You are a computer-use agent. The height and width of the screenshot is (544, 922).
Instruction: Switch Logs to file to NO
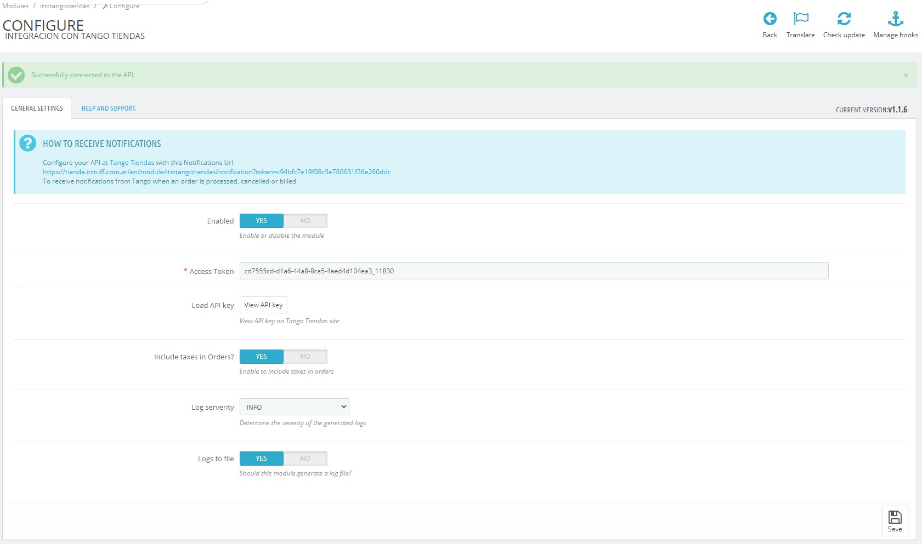305,459
